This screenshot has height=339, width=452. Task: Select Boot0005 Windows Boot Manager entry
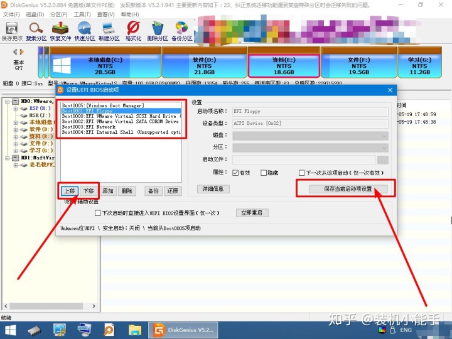[121, 105]
